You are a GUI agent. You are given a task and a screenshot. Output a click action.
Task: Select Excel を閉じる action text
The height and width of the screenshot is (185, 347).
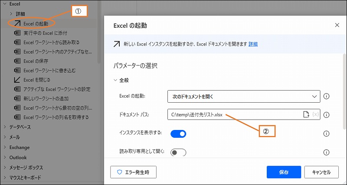[x=37, y=80]
